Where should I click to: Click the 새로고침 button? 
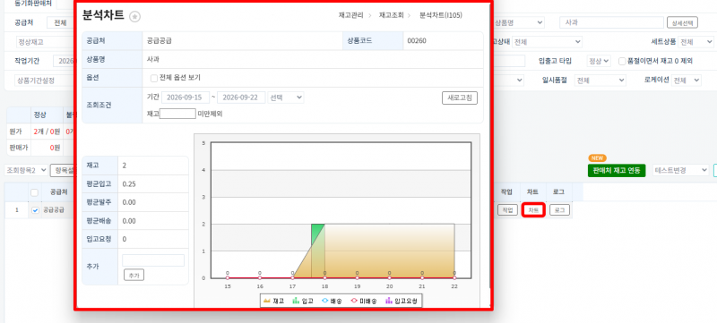[460, 98]
